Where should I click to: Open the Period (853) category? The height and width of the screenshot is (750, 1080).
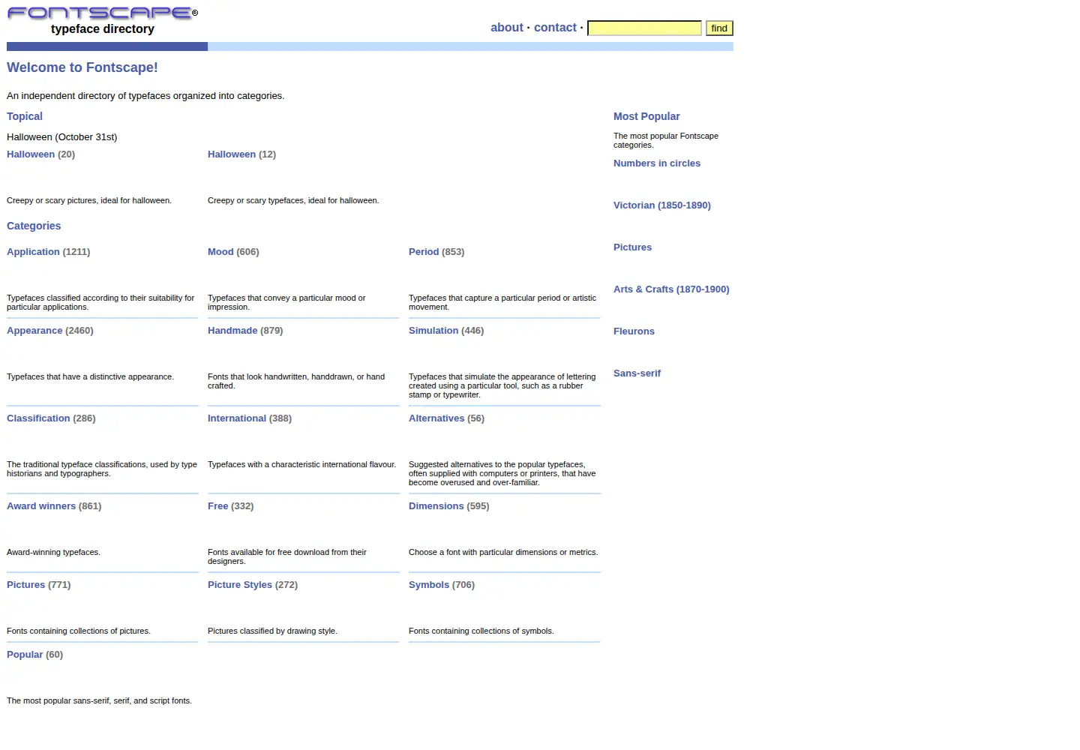coord(436,252)
